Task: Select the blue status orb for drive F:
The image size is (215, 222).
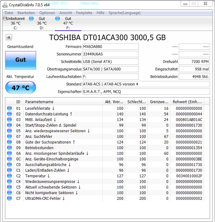Action: pyautogui.click(x=57, y=18)
